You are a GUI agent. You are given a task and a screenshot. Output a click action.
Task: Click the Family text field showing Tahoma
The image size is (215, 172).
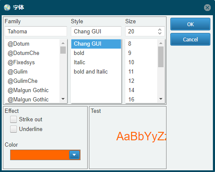click(x=36, y=31)
